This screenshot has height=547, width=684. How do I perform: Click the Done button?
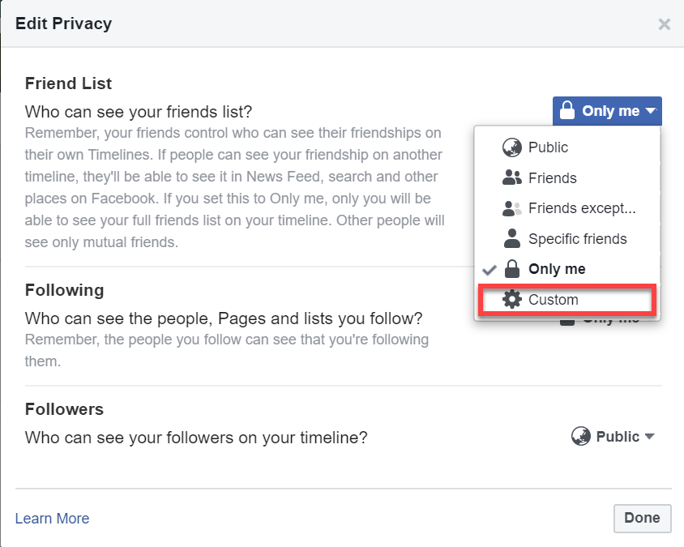coord(642,518)
